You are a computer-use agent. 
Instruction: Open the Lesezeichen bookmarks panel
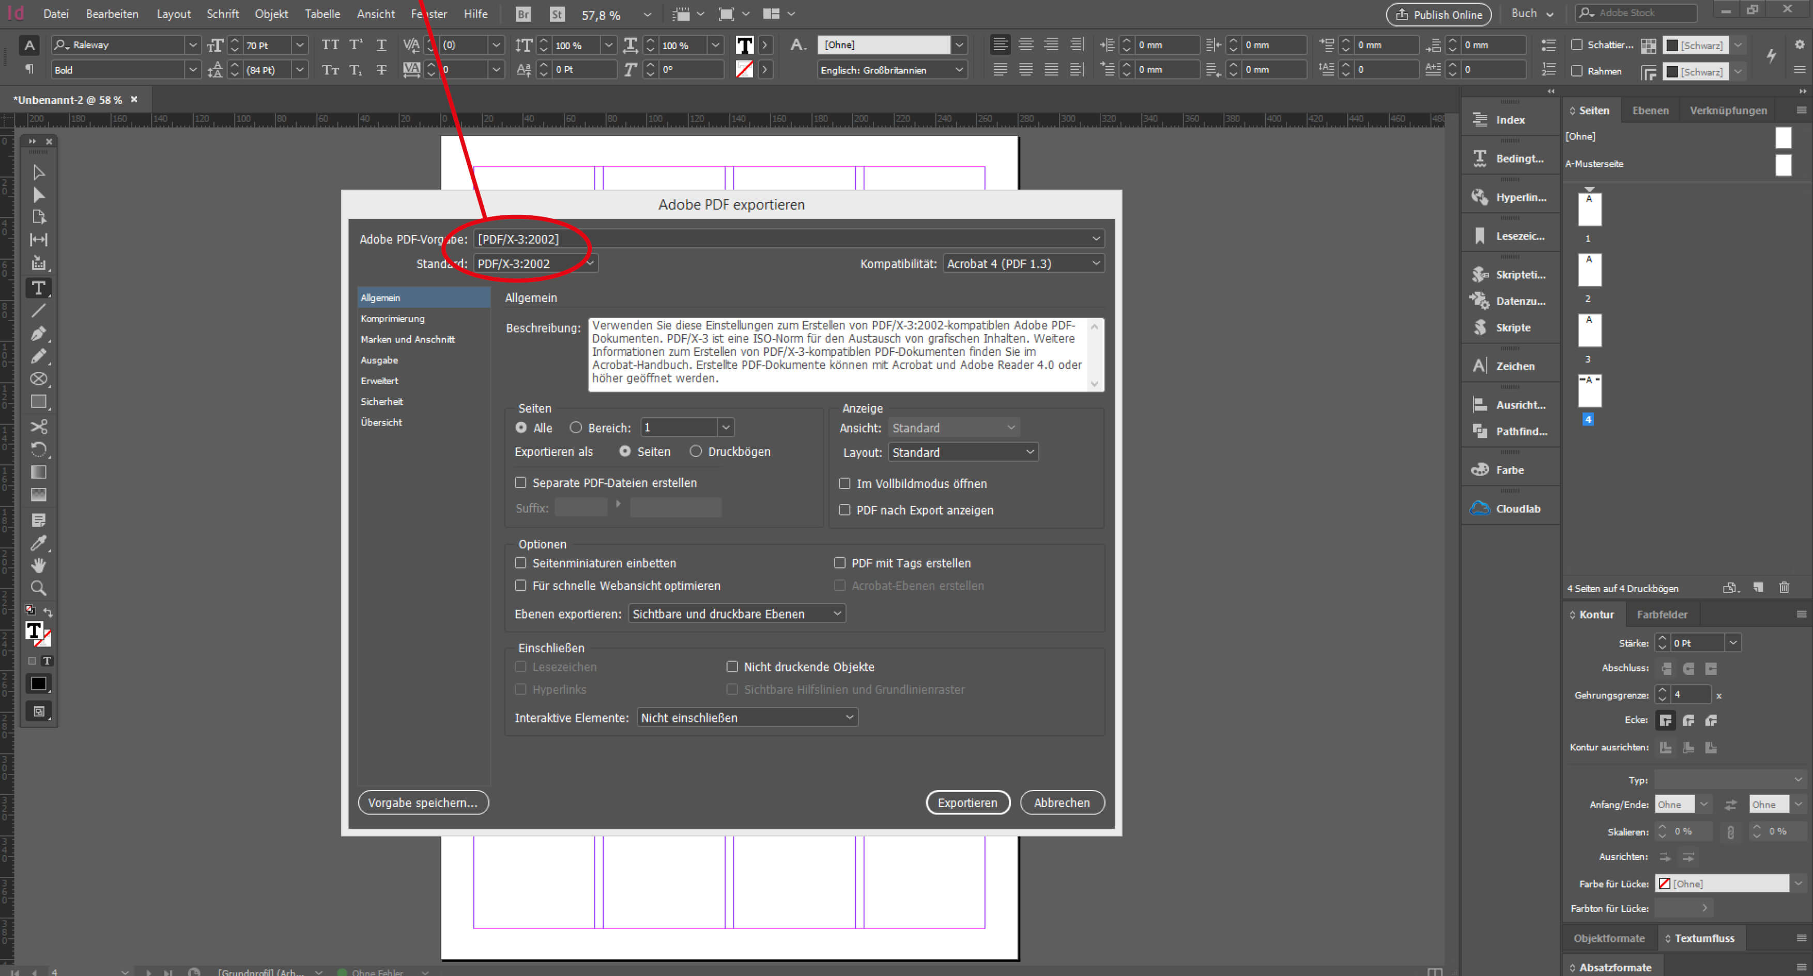pos(1510,235)
